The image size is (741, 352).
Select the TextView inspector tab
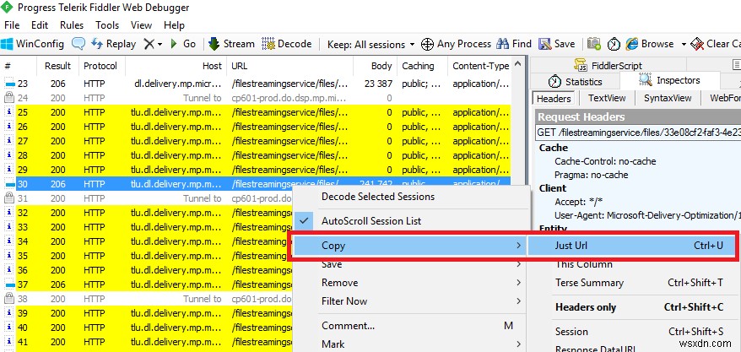point(607,98)
